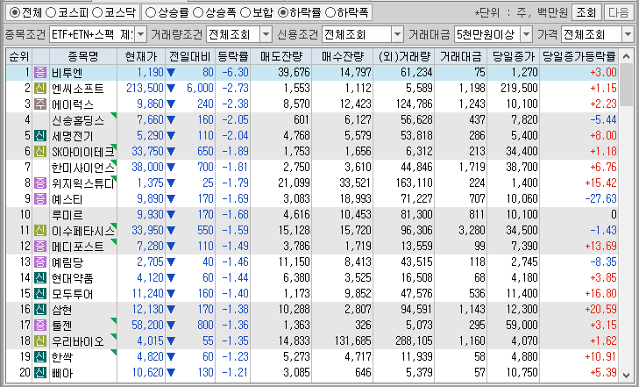Viewport: 639px width, 387px height.
Task: Click the 당일종가등락률 column header
Action: point(579,56)
